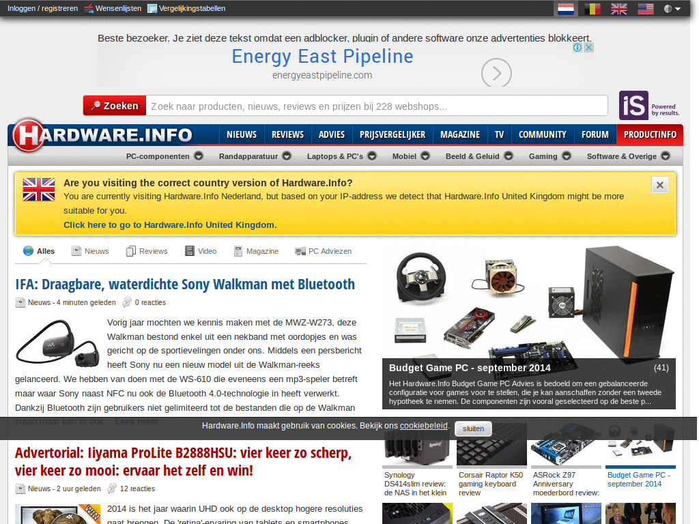Image resolution: width=699 pixels, height=524 pixels.
Task: Click here to go to Hardware.Info United Kingdom
Action: [x=170, y=225]
